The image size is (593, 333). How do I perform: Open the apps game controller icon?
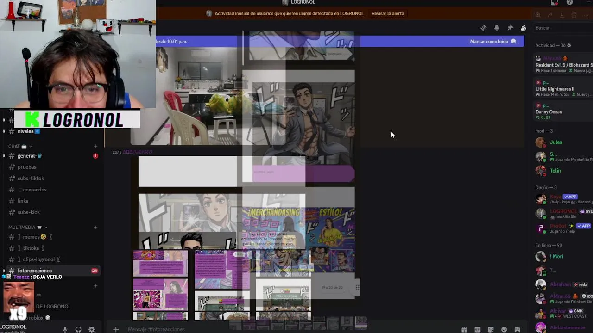(517, 329)
